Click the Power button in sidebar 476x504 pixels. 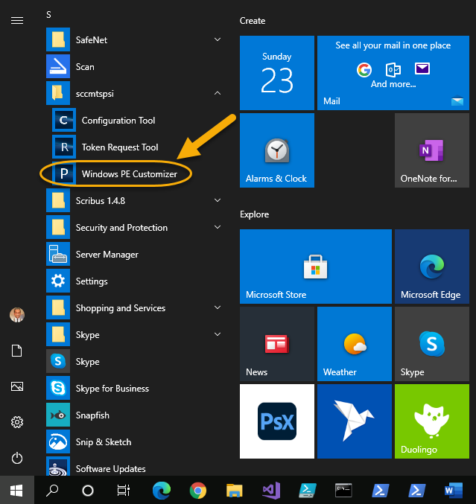click(x=16, y=459)
